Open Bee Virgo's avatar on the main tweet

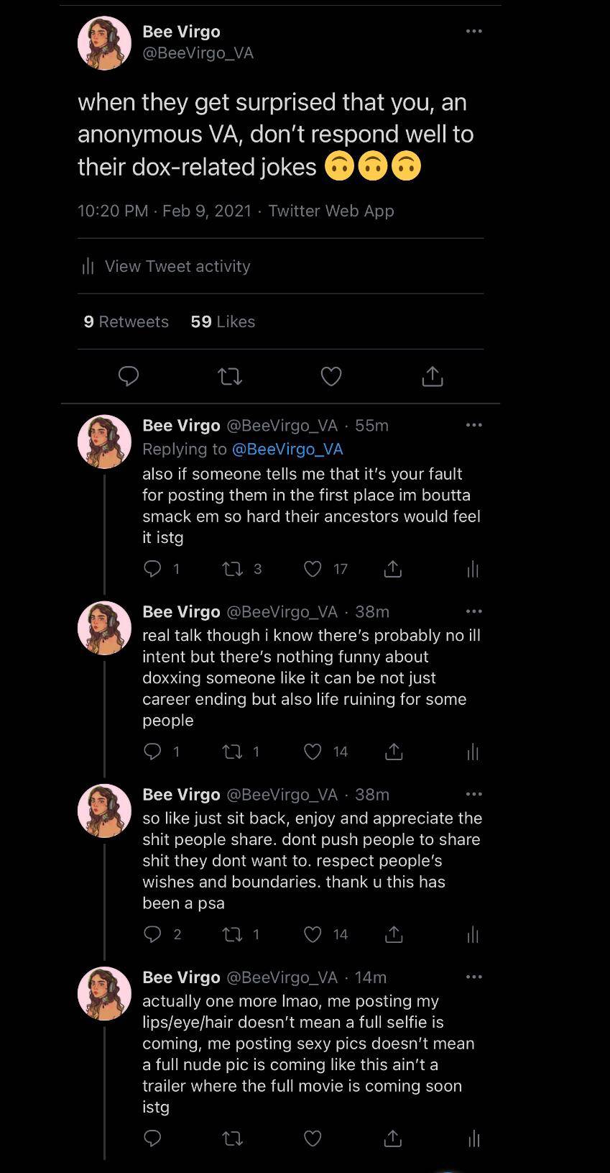[x=104, y=43]
